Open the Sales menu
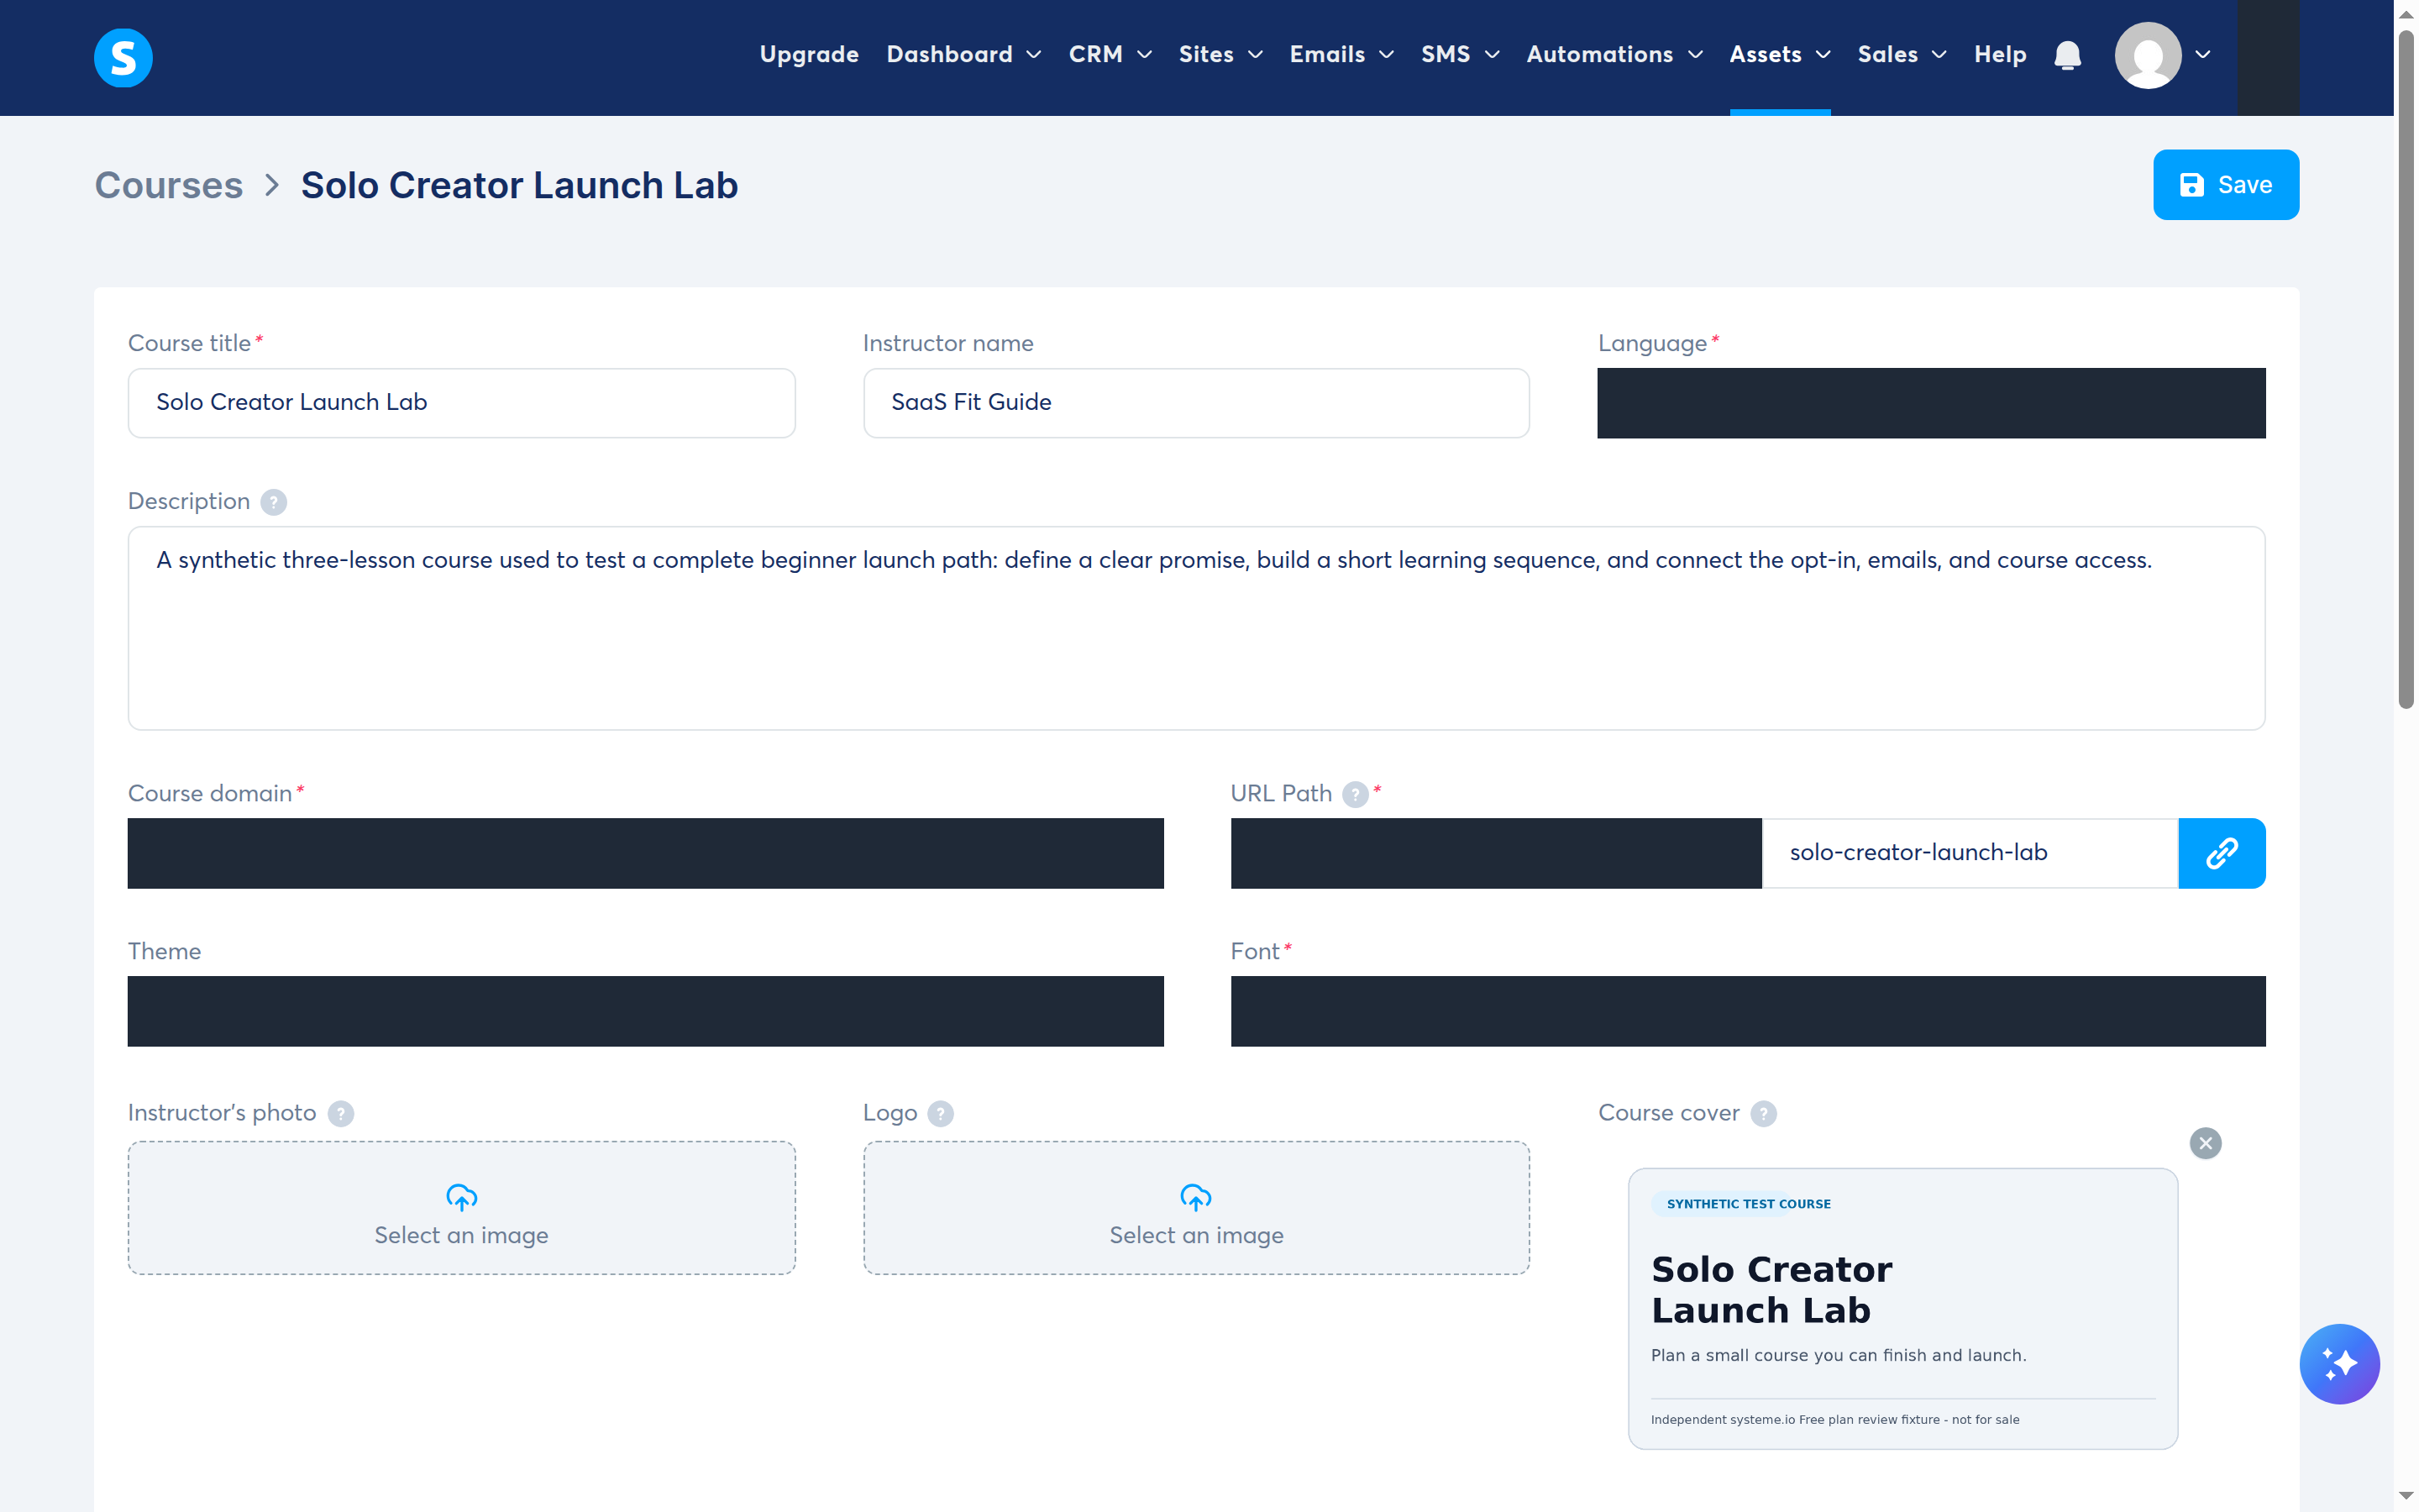The width and height of the screenshot is (2419, 1512). point(1902,55)
